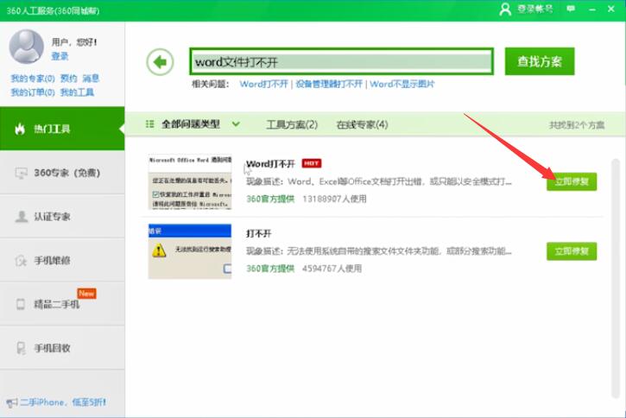This screenshot has height=418, width=626.
Task: Click related question Word打不开 link
Action: pyautogui.click(x=264, y=84)
